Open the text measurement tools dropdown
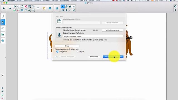This screenshot has height=100, width=178. click(29, 10)
